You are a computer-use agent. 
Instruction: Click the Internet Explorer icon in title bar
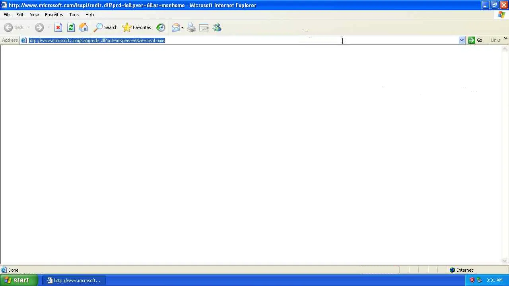(4, 5)
